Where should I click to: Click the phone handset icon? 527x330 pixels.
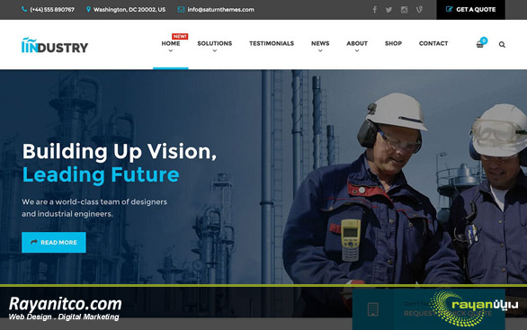point(24,9)
